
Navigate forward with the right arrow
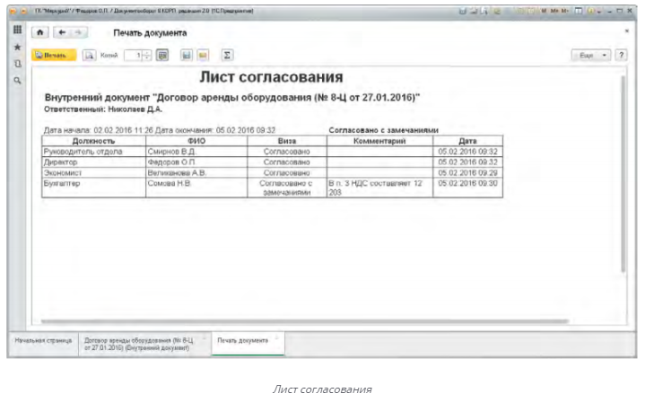(x=77, y=32)
